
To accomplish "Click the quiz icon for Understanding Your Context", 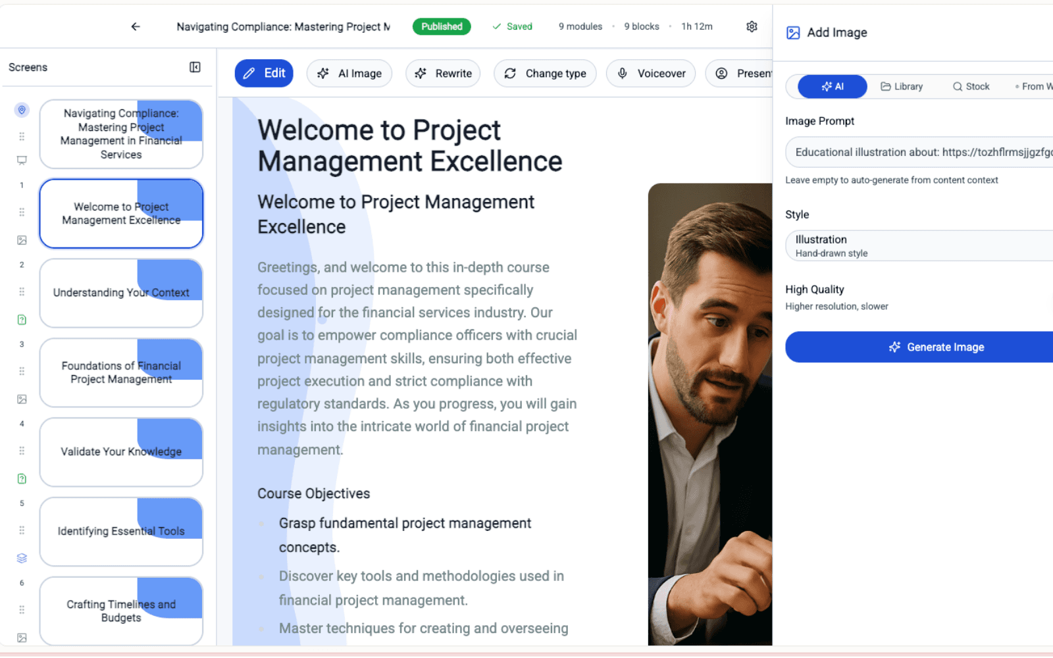I will pyautogui.click(x=22, y=320).
